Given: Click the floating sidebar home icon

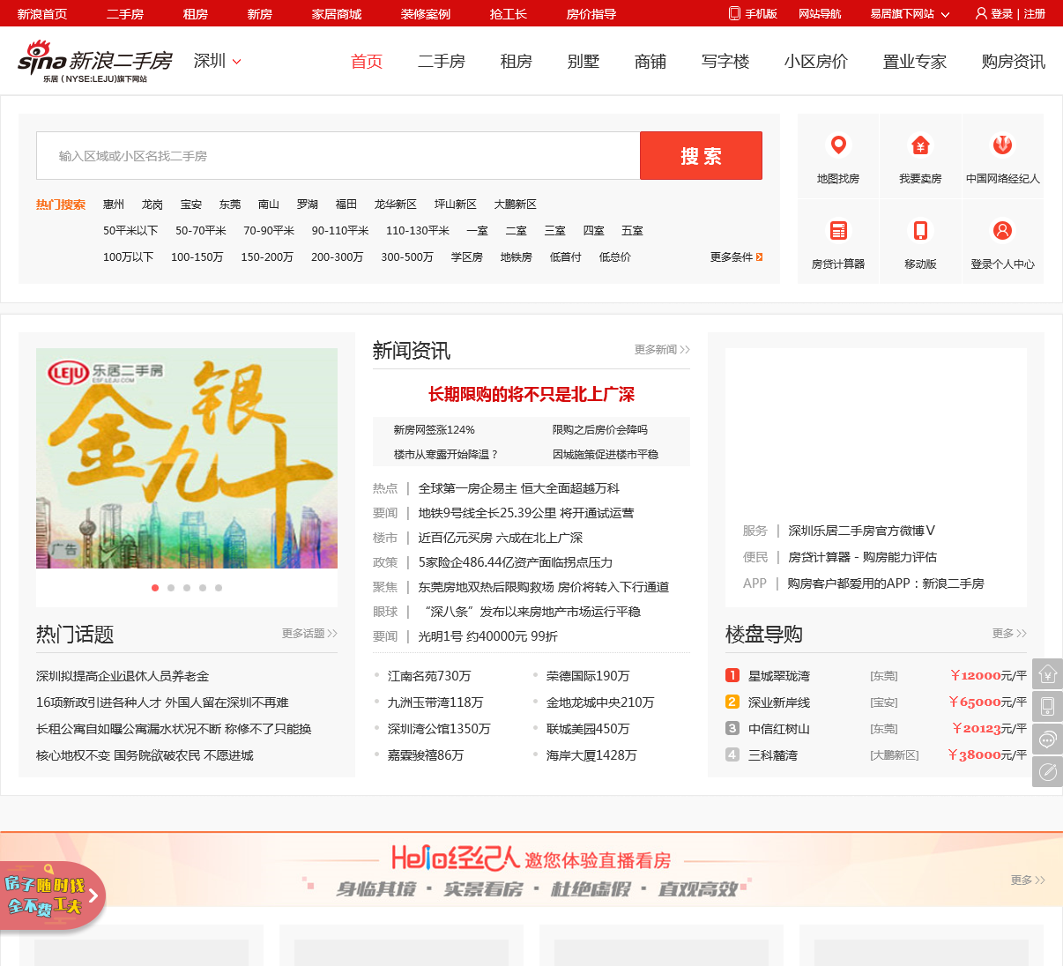Looking at the screenshot, I should click(1047, 674).
